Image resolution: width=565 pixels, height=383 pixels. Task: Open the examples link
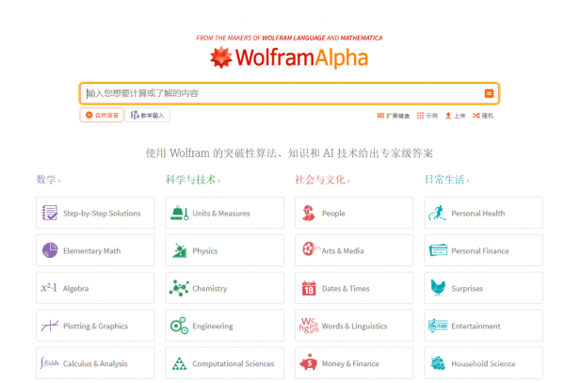pyautogui.click(x=427, y=116)
